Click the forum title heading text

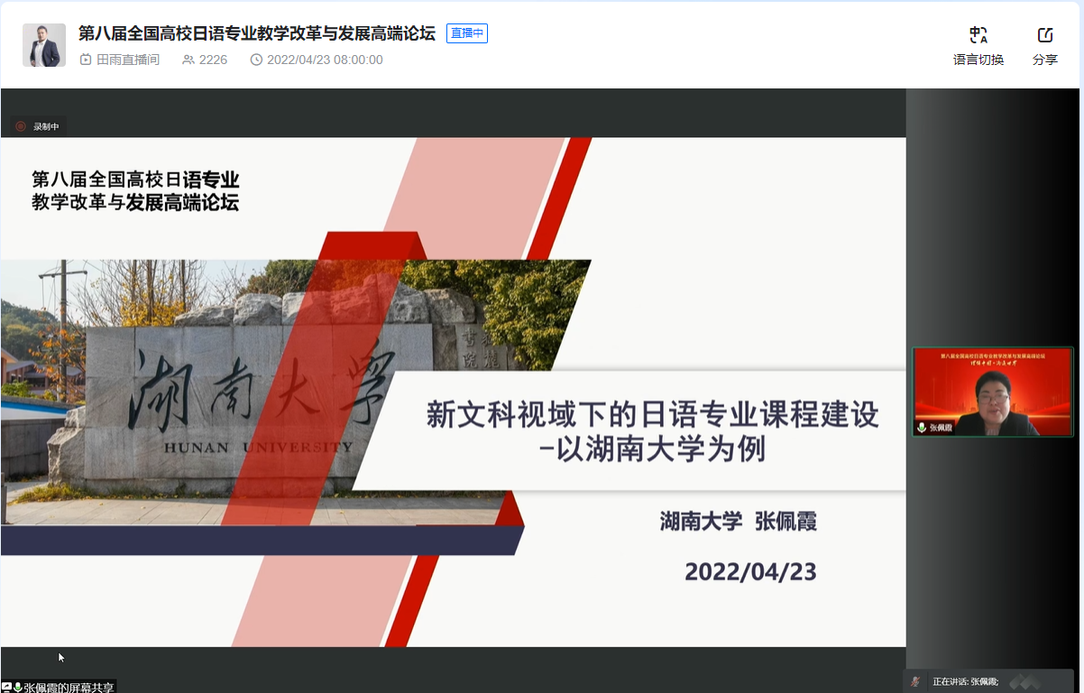click(257, 33)
